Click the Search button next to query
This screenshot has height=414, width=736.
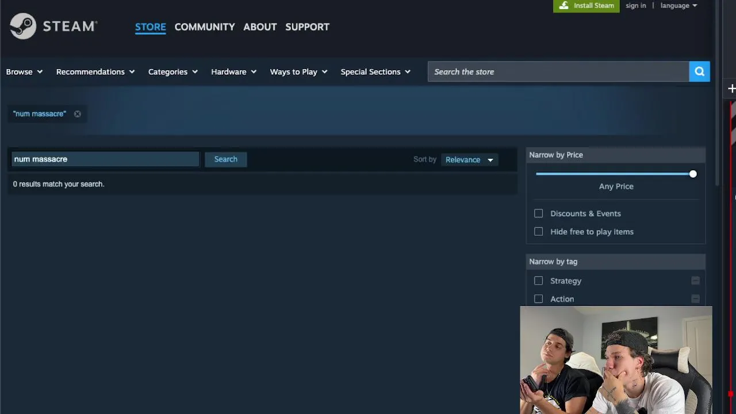(x=225, y=159)
